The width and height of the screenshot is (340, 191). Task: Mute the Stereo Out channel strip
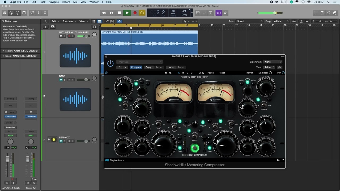click(28, 183)
